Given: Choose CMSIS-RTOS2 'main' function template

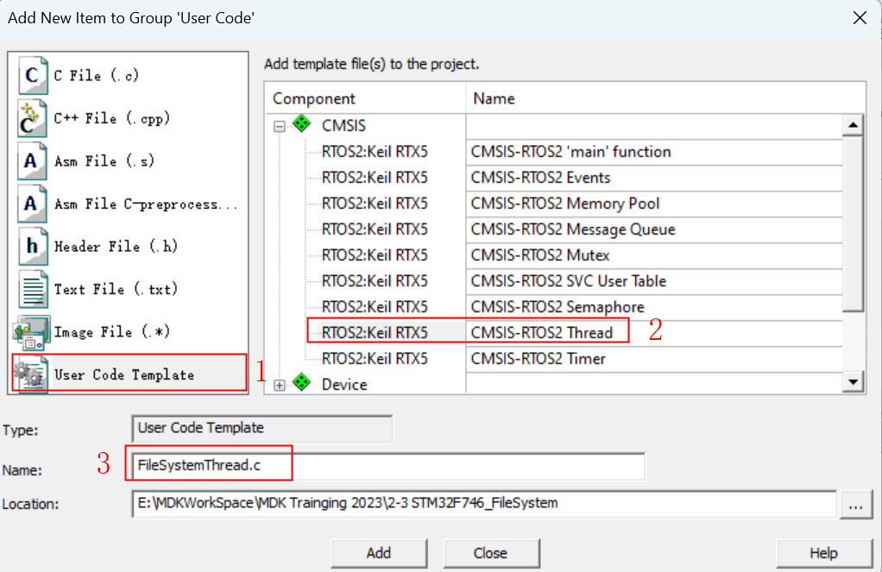Looking at the screenshot, I should point(570,152).
